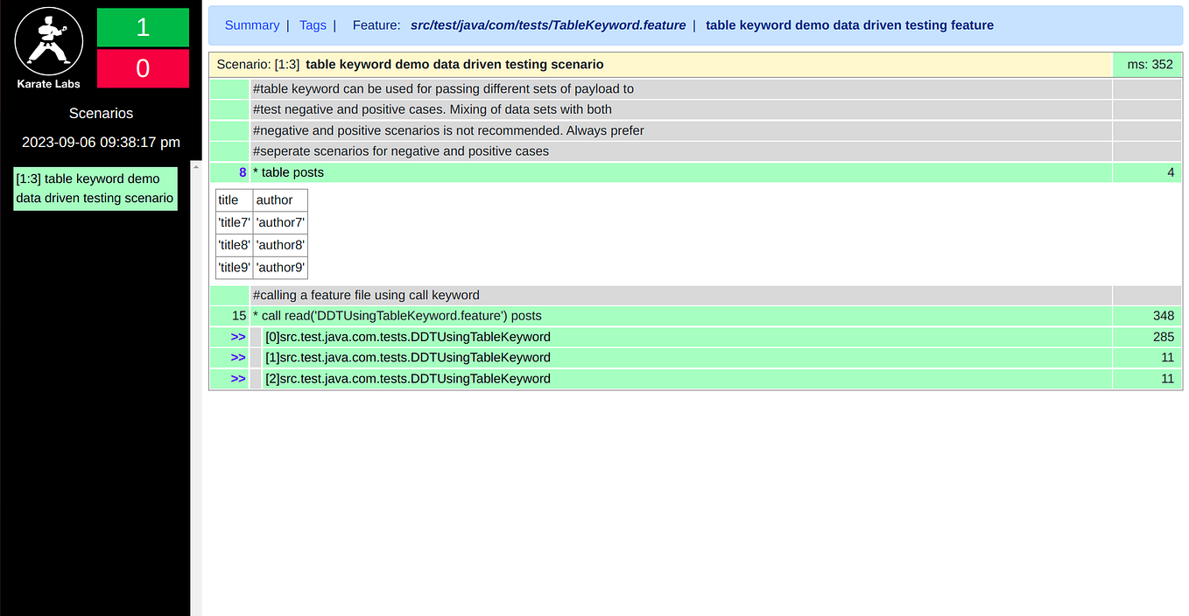Click the duration value 4 of table posts
Viewport: 1189px width, 616px height.
[1171, 172]
